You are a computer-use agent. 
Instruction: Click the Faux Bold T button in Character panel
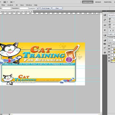pos(110,30)
